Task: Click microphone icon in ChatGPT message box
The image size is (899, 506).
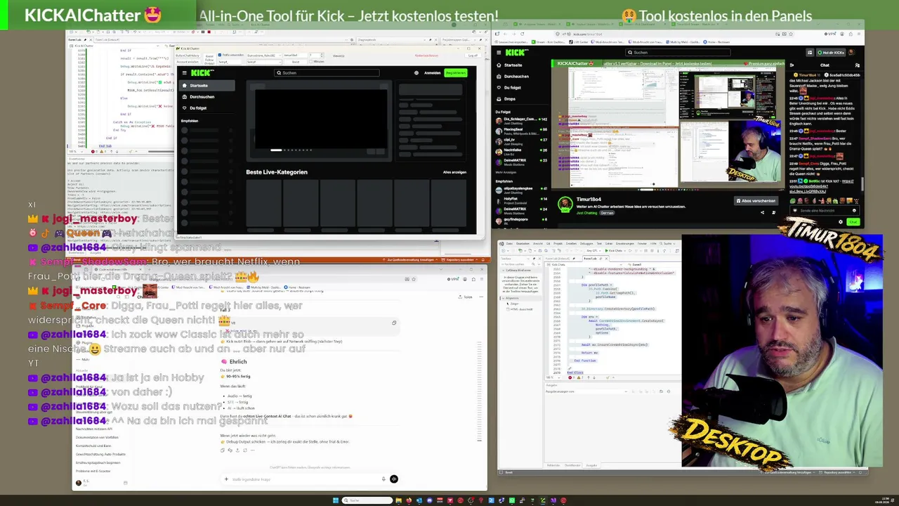Action: pos(383,479)
